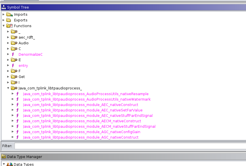This screenshot has height=166, width=246.
Task: Click the Java_com_tplink_libtpaudioprocess_ folder icon
Action: pos(14,88)
